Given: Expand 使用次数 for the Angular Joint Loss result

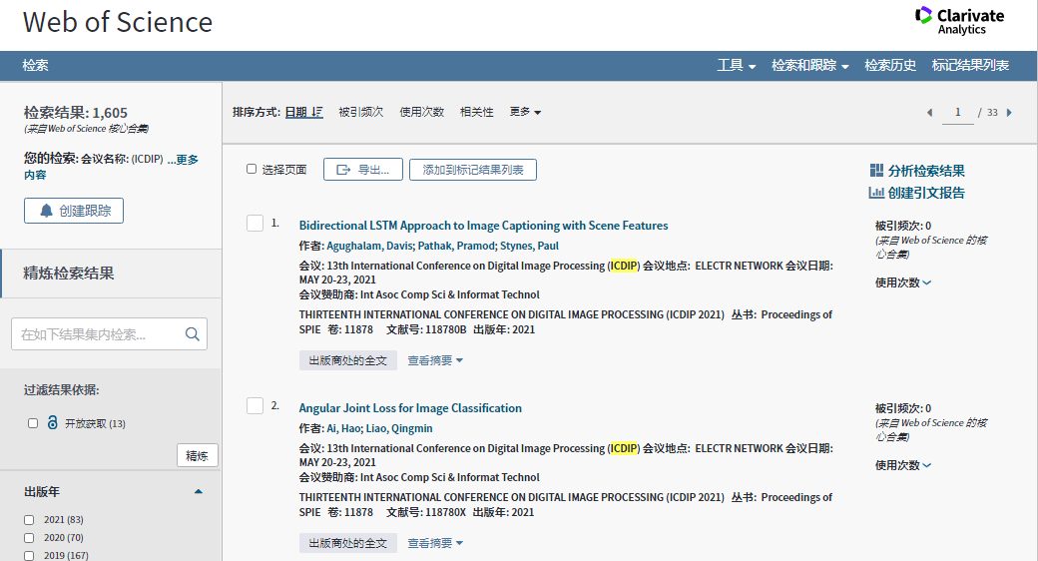Looking at the screenshot, I should pyautogui.click(x=903, y=465).
